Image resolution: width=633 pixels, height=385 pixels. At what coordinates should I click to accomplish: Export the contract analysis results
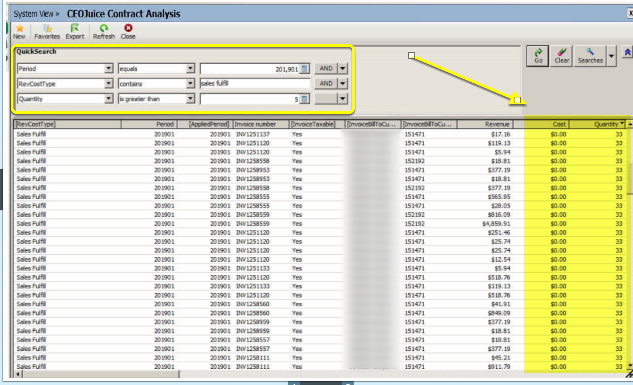point(75,32)
